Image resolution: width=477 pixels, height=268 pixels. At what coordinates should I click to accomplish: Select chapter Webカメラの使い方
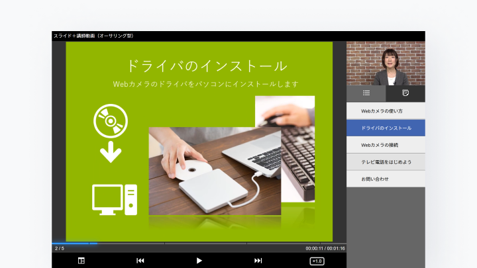click(x=386, y=111)
